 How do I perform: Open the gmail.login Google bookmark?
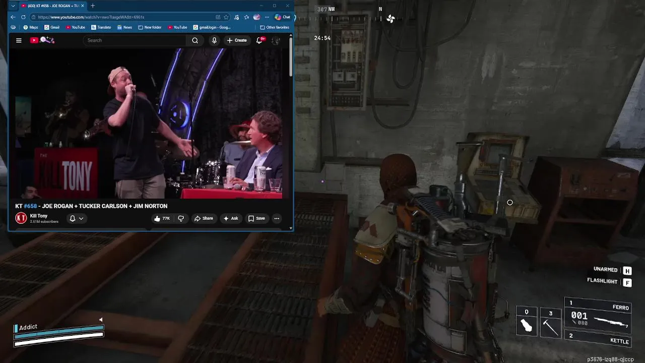click(x=212, y=27)
